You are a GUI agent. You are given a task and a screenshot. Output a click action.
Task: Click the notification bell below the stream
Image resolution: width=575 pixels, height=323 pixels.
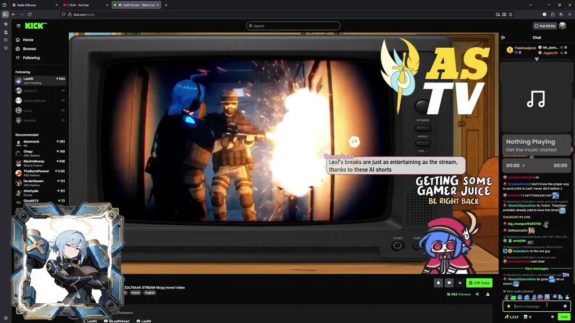pyautogui.click(x=438, y=283)
